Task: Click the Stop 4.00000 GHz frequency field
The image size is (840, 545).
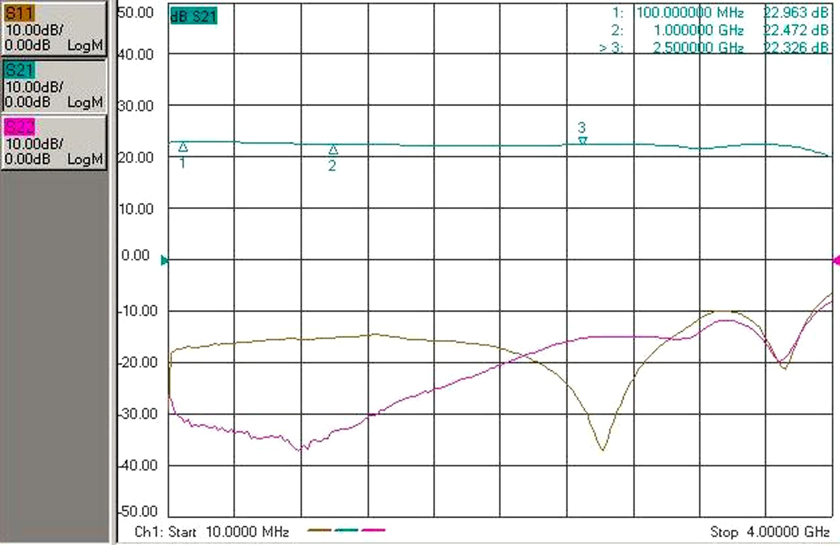Action: (x=770, y=532)
